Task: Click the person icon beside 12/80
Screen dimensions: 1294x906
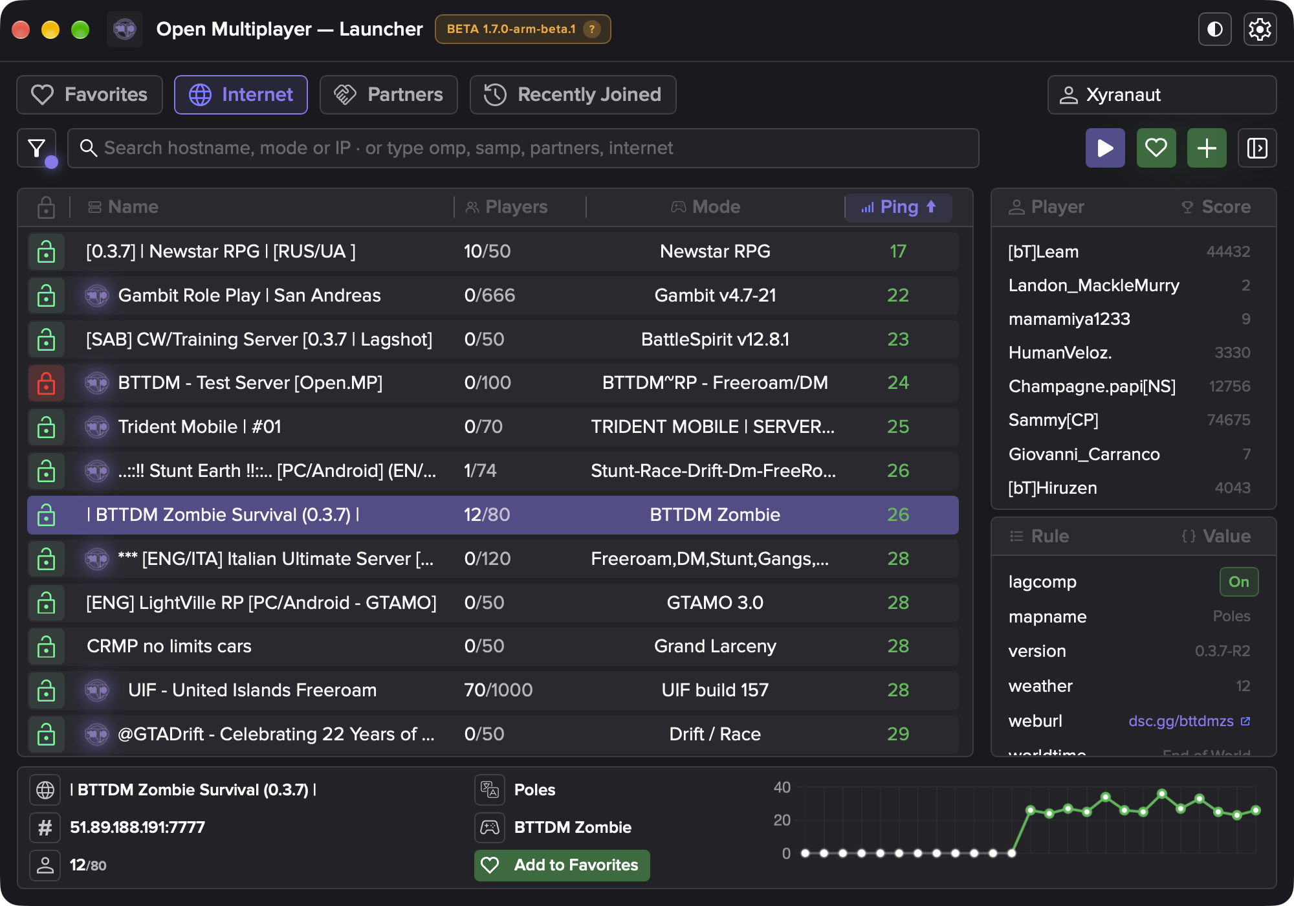Action: click(x=45, y=865)
